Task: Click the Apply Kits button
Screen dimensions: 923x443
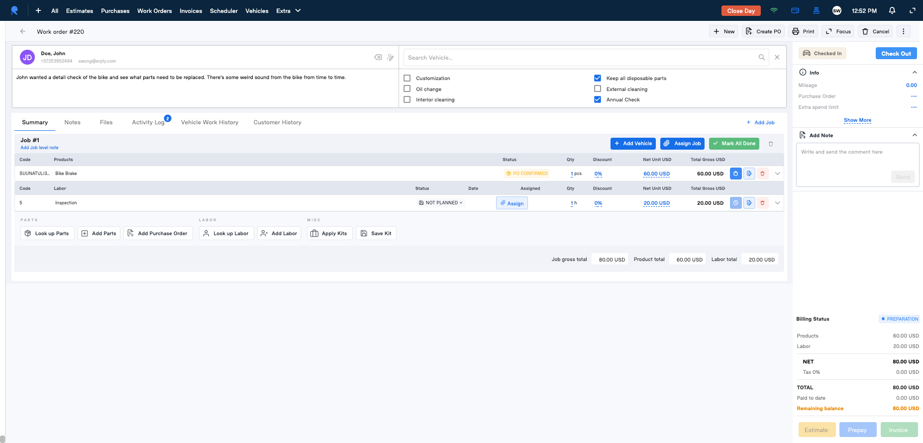Action: tap(329, 233)
